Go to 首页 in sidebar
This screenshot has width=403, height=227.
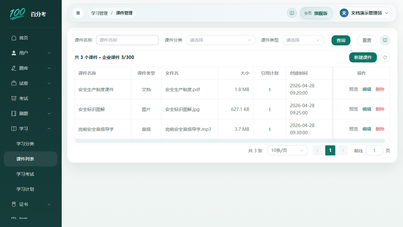point(31,38)
